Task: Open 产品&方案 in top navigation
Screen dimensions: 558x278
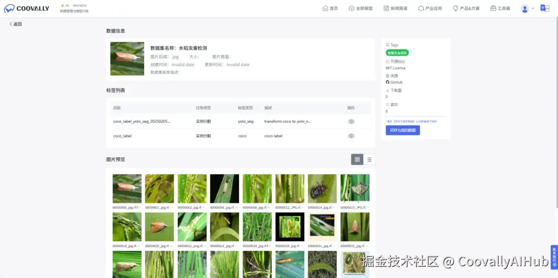Action: (466, 9)
